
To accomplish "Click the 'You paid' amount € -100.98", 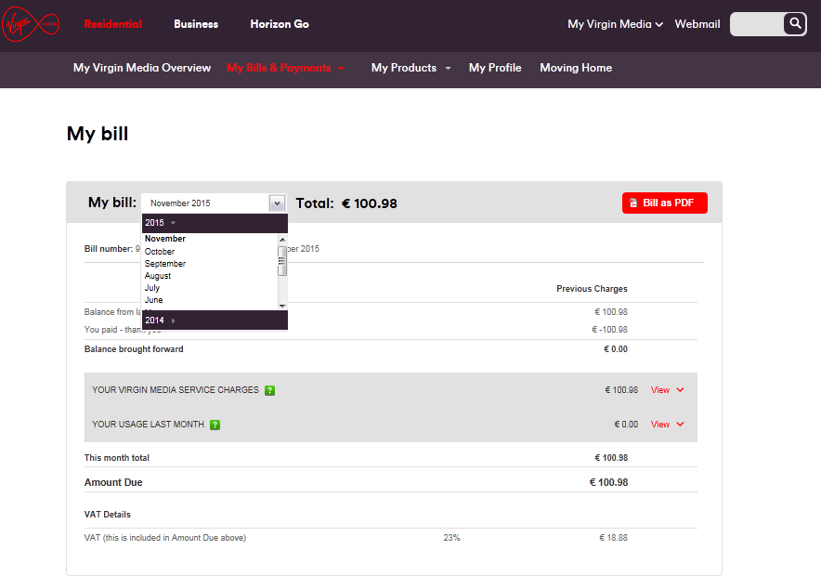I will (609, 330).
